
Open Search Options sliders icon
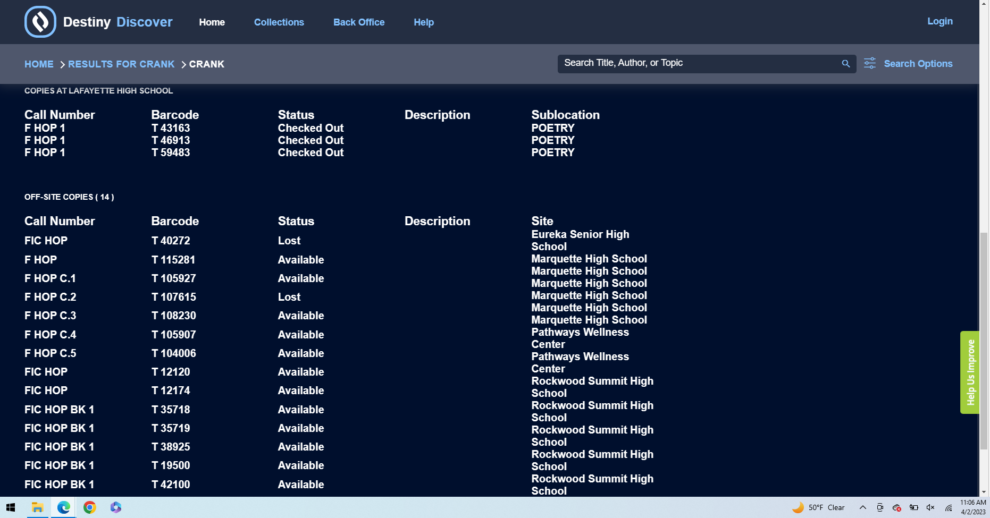(870, 64)
